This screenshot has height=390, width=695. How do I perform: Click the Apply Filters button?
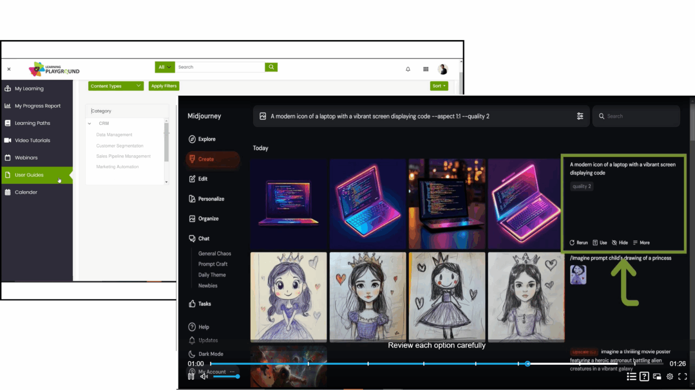[x=164, y=86]
